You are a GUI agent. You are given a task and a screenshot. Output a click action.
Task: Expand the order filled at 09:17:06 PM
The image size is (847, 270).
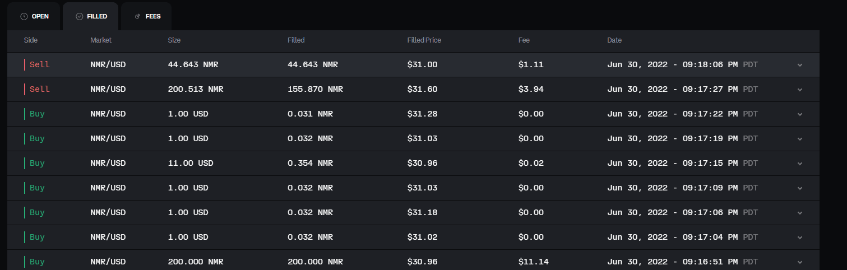[800, 213]
